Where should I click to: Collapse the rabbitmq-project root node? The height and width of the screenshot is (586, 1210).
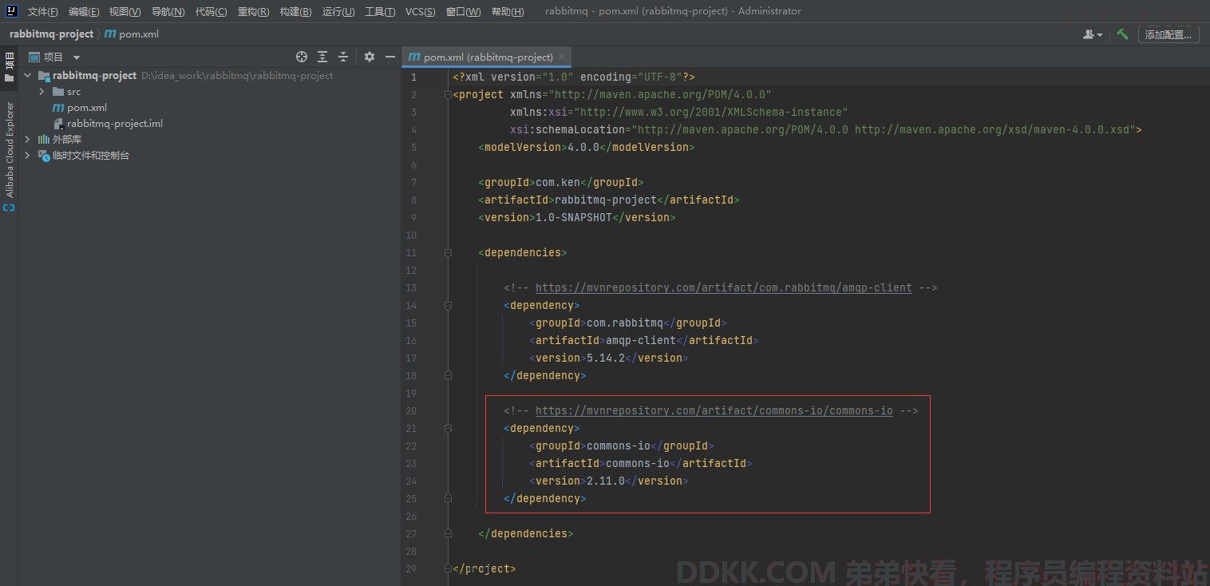pyautogui.click(x=28, y=76)
